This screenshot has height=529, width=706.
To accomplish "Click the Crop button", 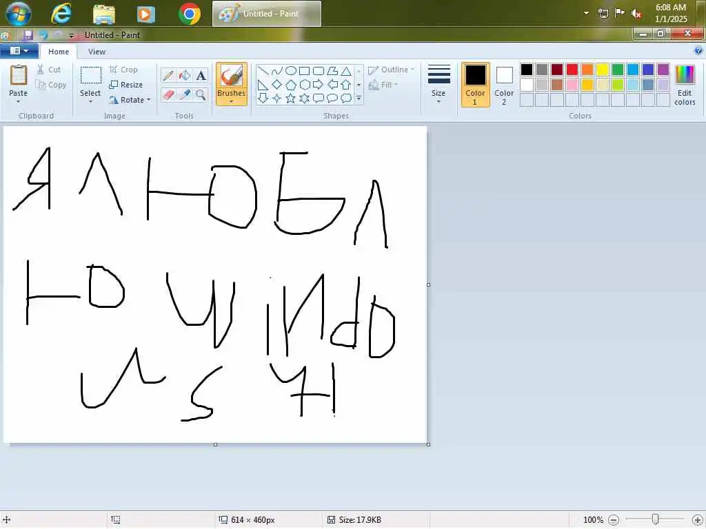I will tap(123, 70).
